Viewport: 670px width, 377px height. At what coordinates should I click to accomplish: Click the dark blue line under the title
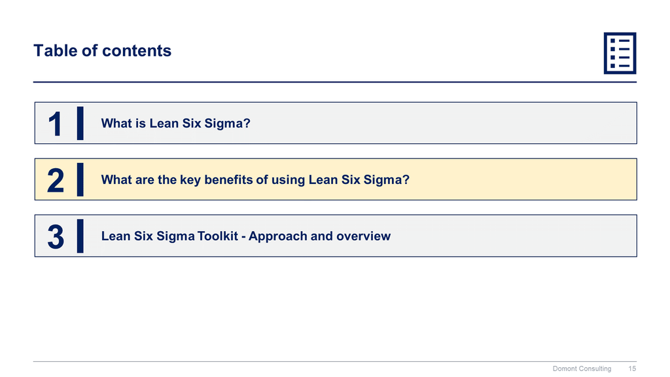[x=335, y=82]
